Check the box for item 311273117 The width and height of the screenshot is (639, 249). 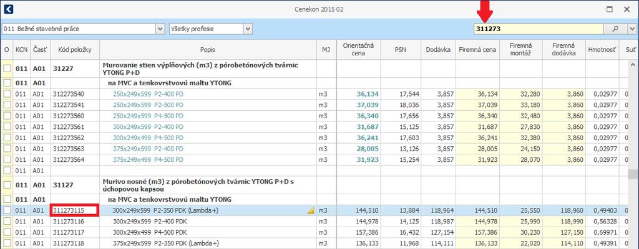coord(7,232)
